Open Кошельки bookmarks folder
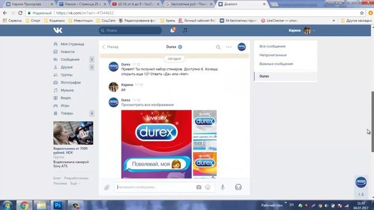This screenshot has width=374, height=210. point(54,21)
